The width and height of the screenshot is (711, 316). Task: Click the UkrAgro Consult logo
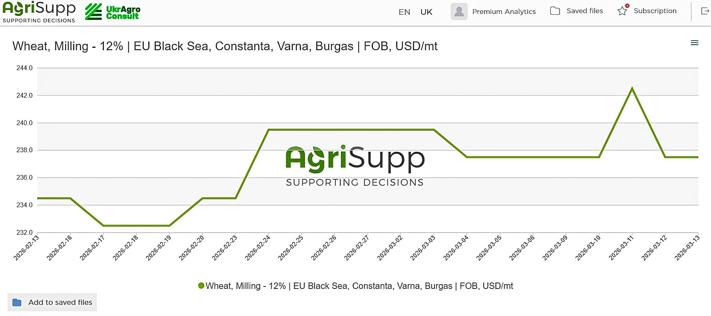(x=113, y=12)
